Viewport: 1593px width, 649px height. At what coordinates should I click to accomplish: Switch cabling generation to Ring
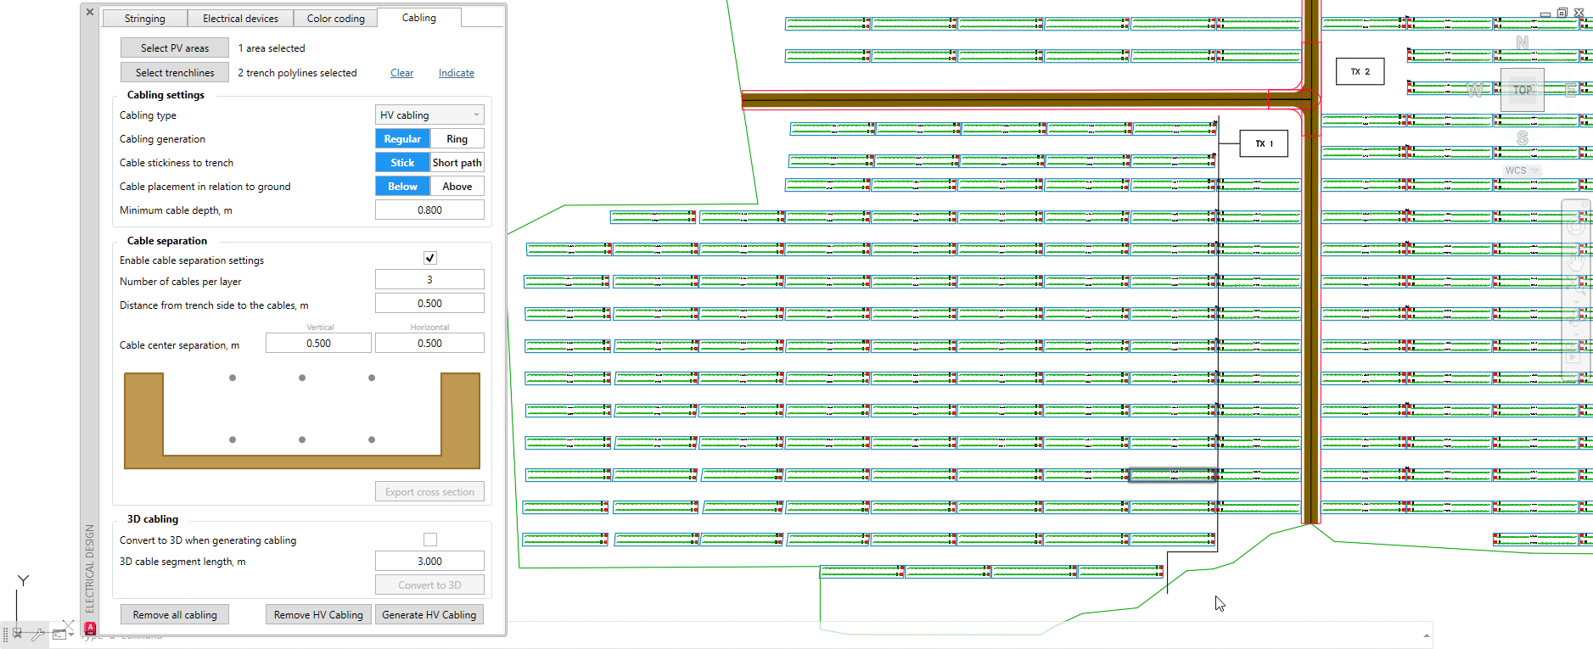click(457, 139)
